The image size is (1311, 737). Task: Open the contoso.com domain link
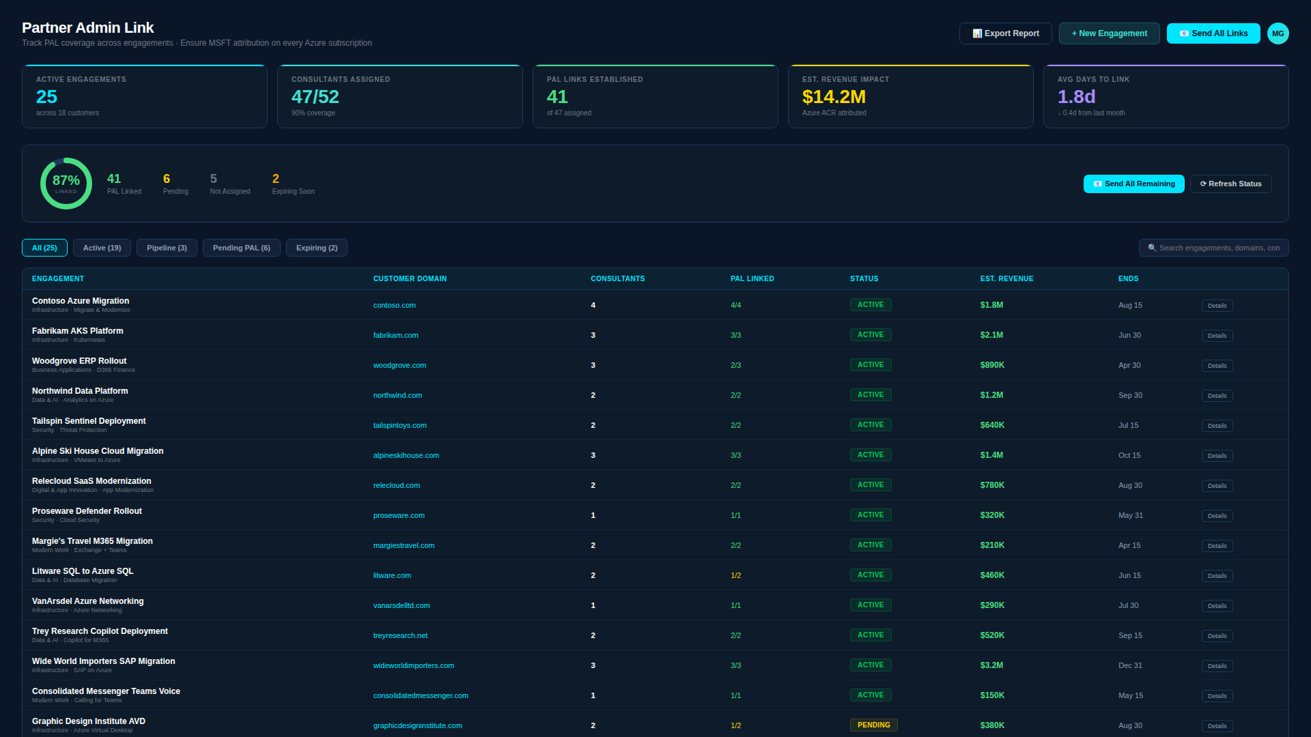(395, 305)
